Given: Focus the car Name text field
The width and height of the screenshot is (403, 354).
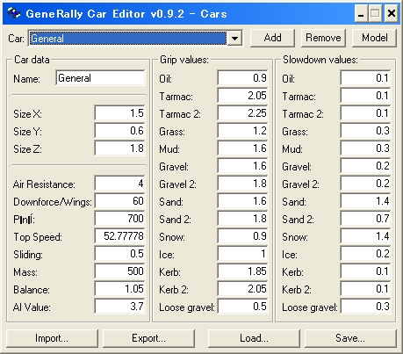Looking at the screenshot, I should click(100, 78).
